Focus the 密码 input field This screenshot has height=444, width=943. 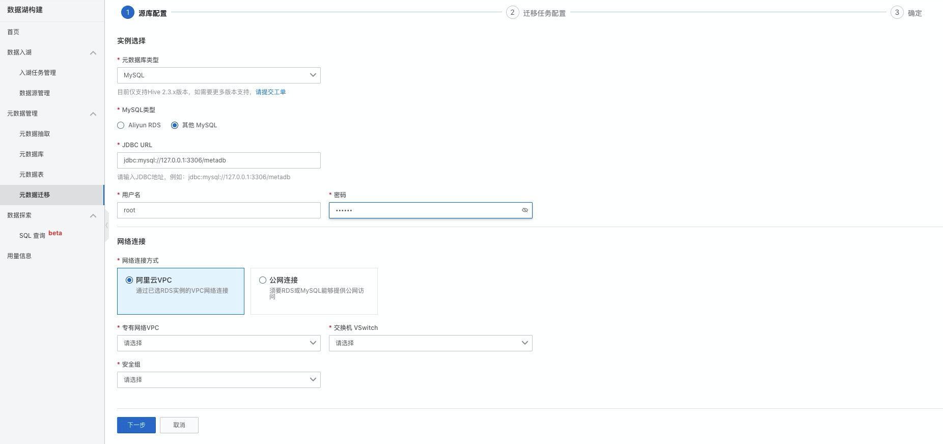pos(431,210)
